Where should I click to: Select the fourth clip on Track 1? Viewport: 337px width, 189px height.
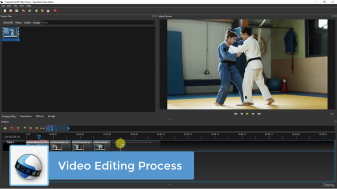tap(102, 145)
